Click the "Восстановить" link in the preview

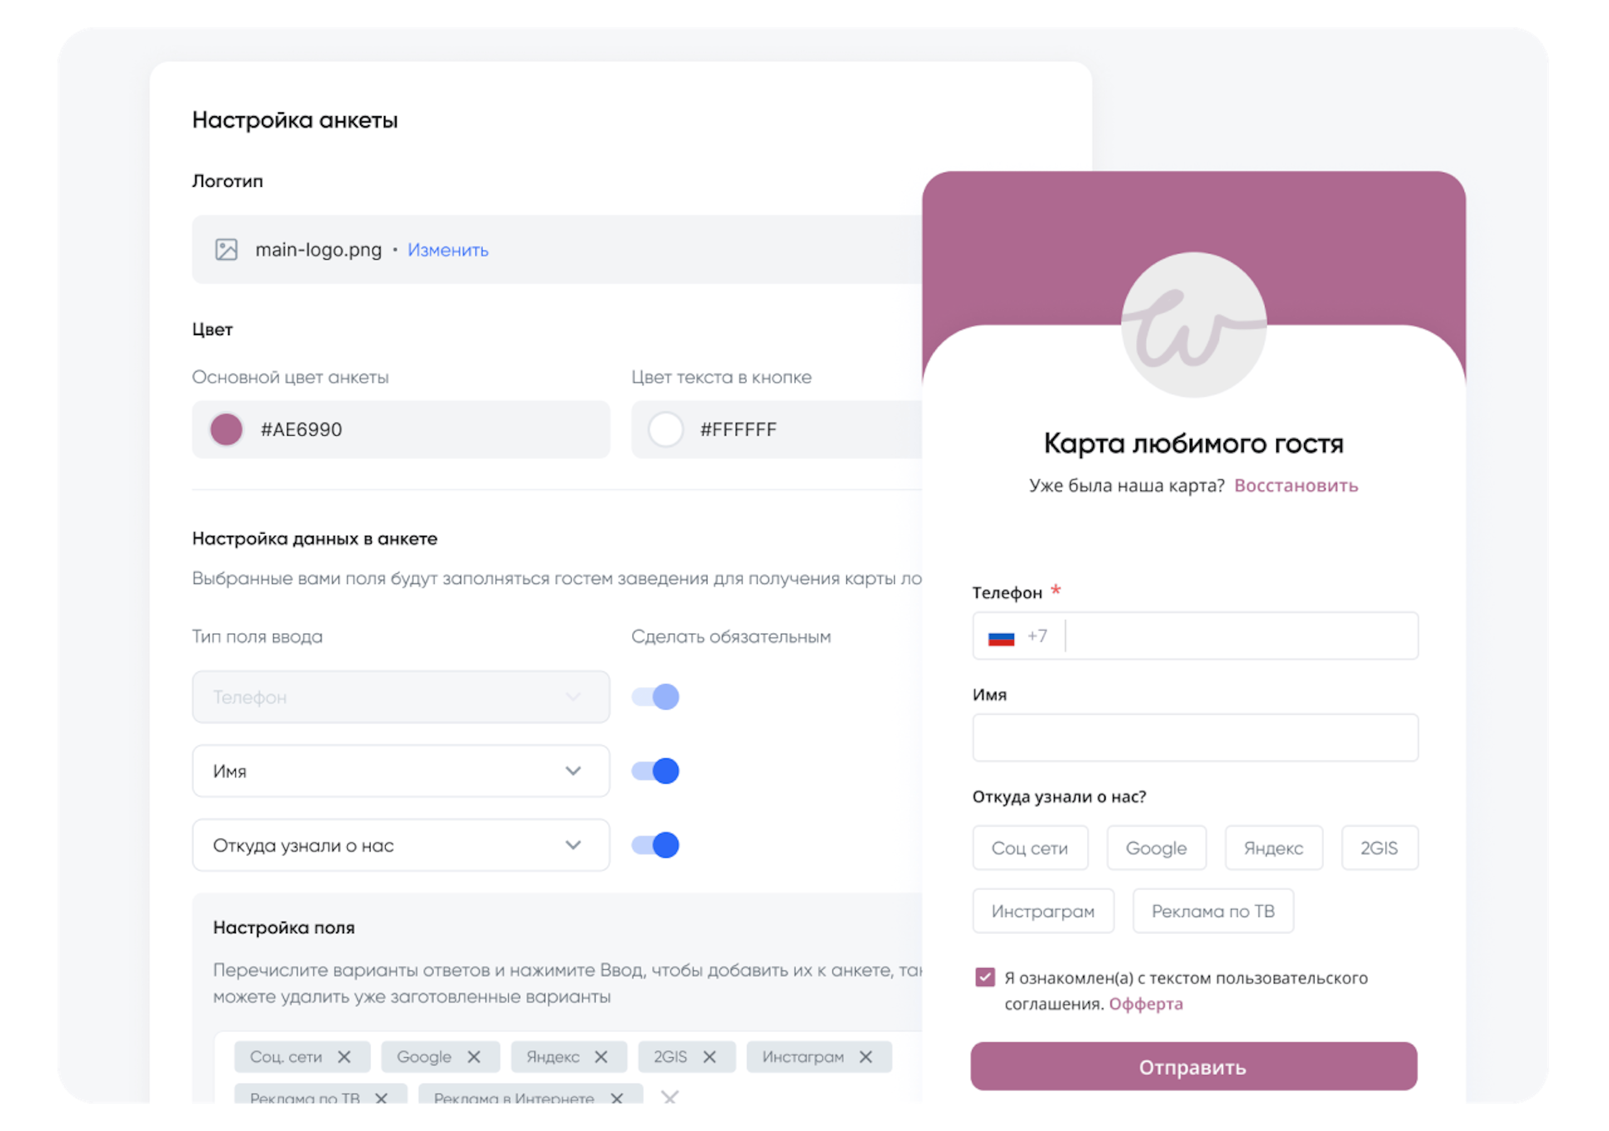pyautogui.click(x=1296, y=485)
